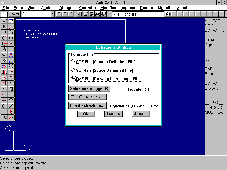This screenshot has width=227, height=170.
Task: Click the toolbox grid icon in toolbar
Action: [x=80, y=14]
